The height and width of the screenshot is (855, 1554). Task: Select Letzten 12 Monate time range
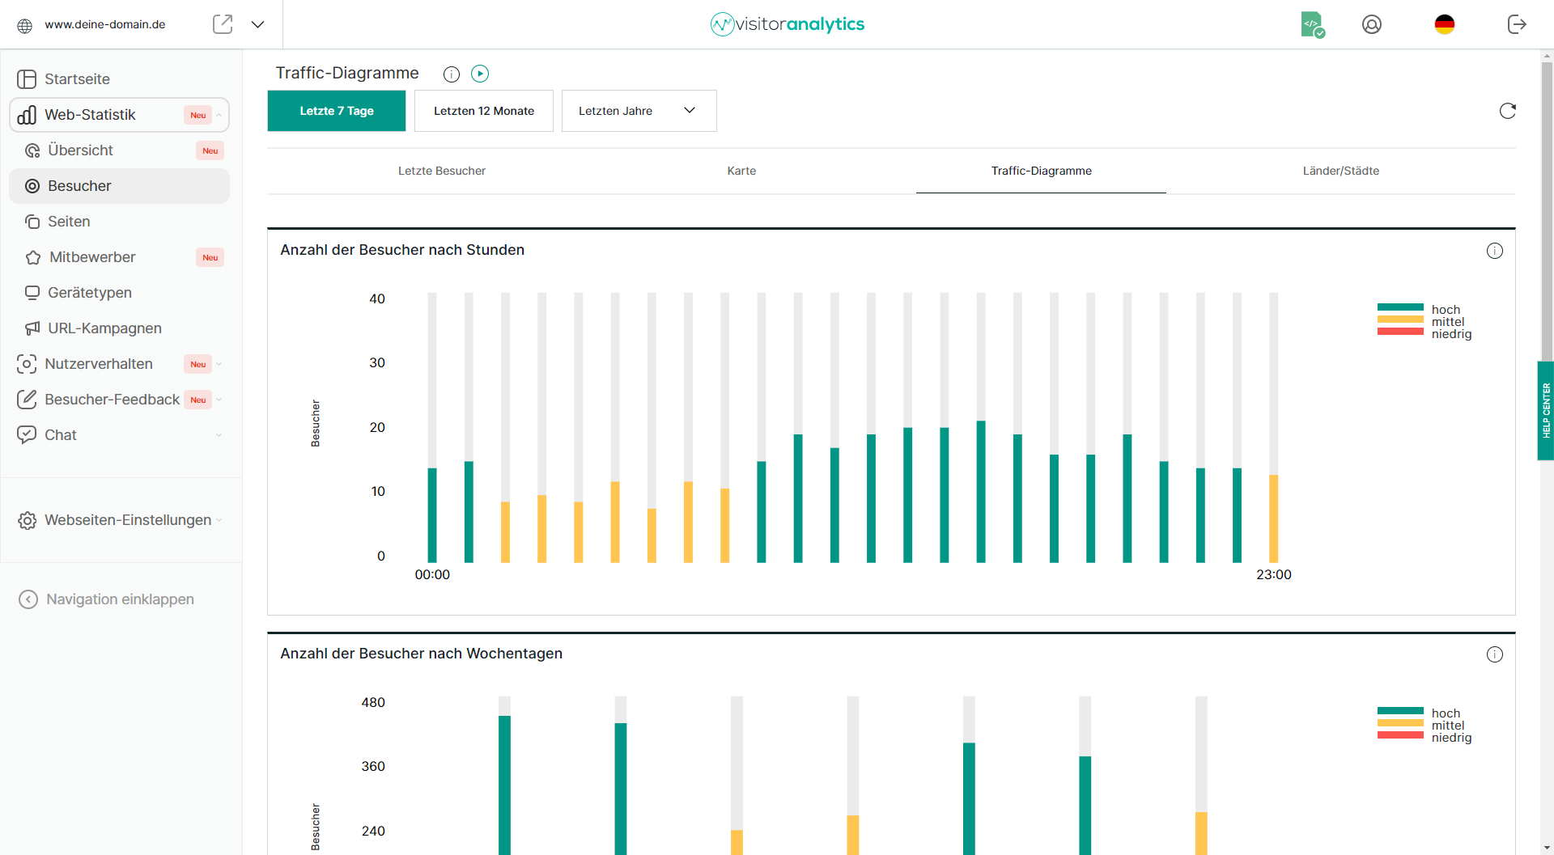(483, 111)
